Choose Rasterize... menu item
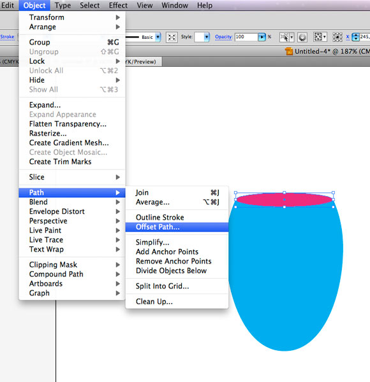 point(72,134)
